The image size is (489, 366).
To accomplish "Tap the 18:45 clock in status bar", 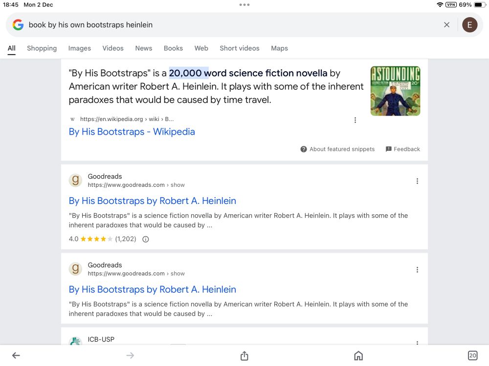I will click(11, 5).
